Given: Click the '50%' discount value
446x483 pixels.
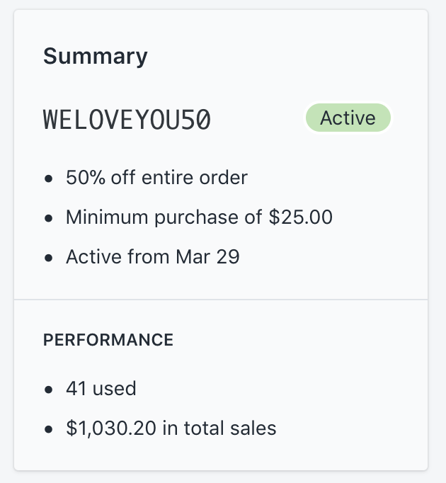Looking at the screenshot, I should 84,177.
